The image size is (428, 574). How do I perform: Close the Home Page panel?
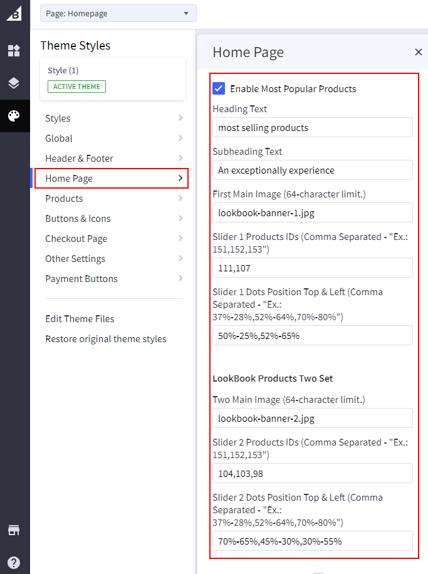point(418,52)
